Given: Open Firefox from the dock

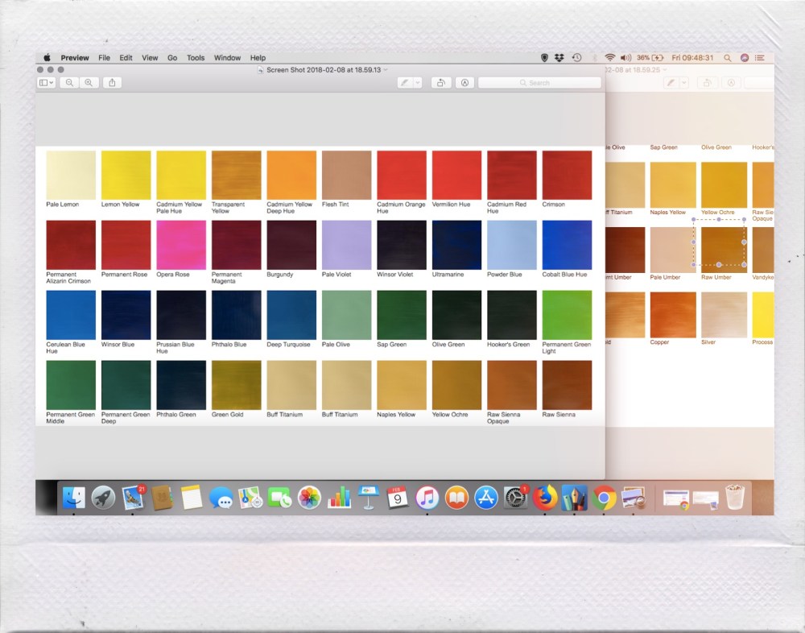Looking at the screenshot, I should [546, 499].
